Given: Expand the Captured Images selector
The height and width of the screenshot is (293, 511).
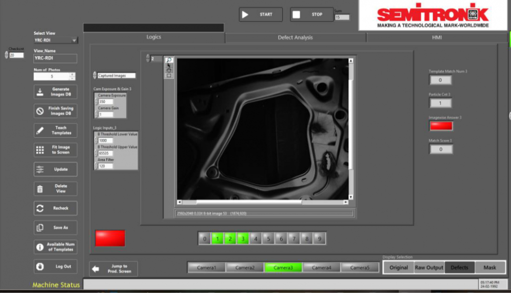Looking at the screenshot, I should [95, 76].
